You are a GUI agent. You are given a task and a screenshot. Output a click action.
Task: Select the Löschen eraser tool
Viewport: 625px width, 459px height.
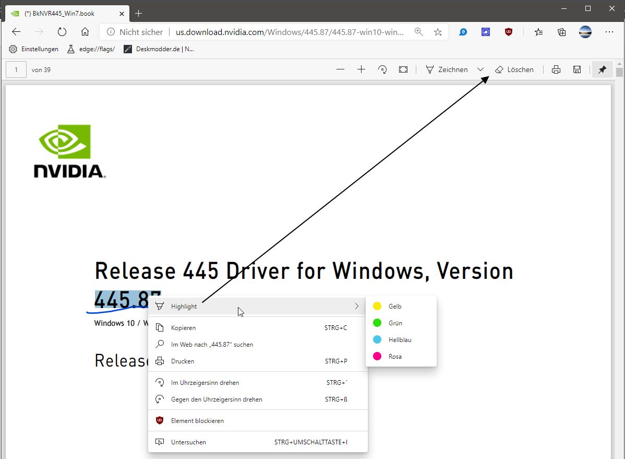(514, 69)
